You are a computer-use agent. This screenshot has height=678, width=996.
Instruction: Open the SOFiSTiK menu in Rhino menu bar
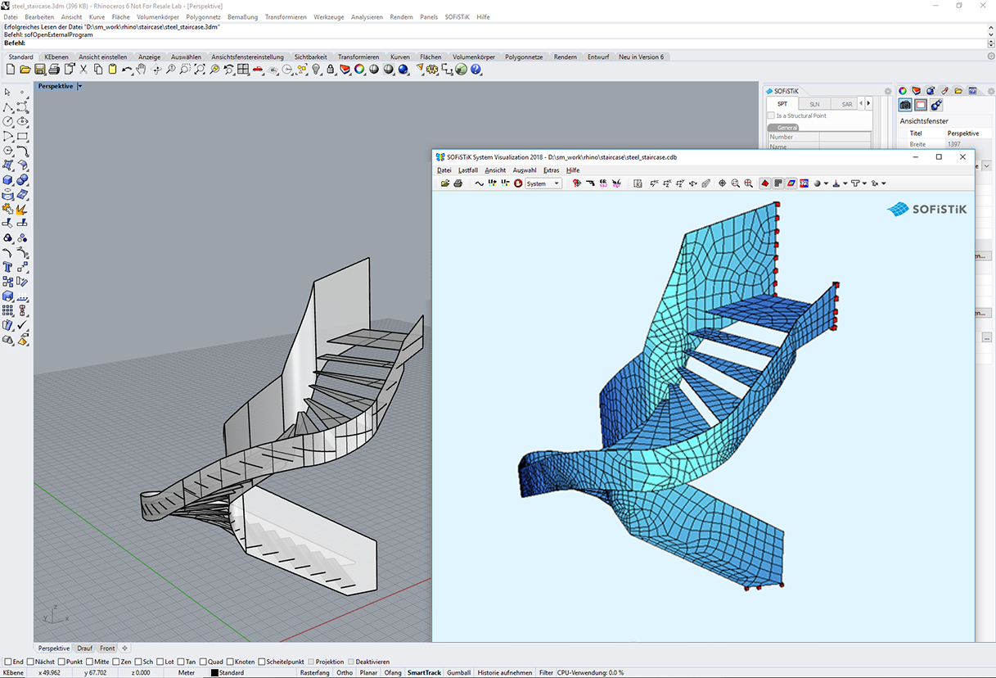point(457,16)
